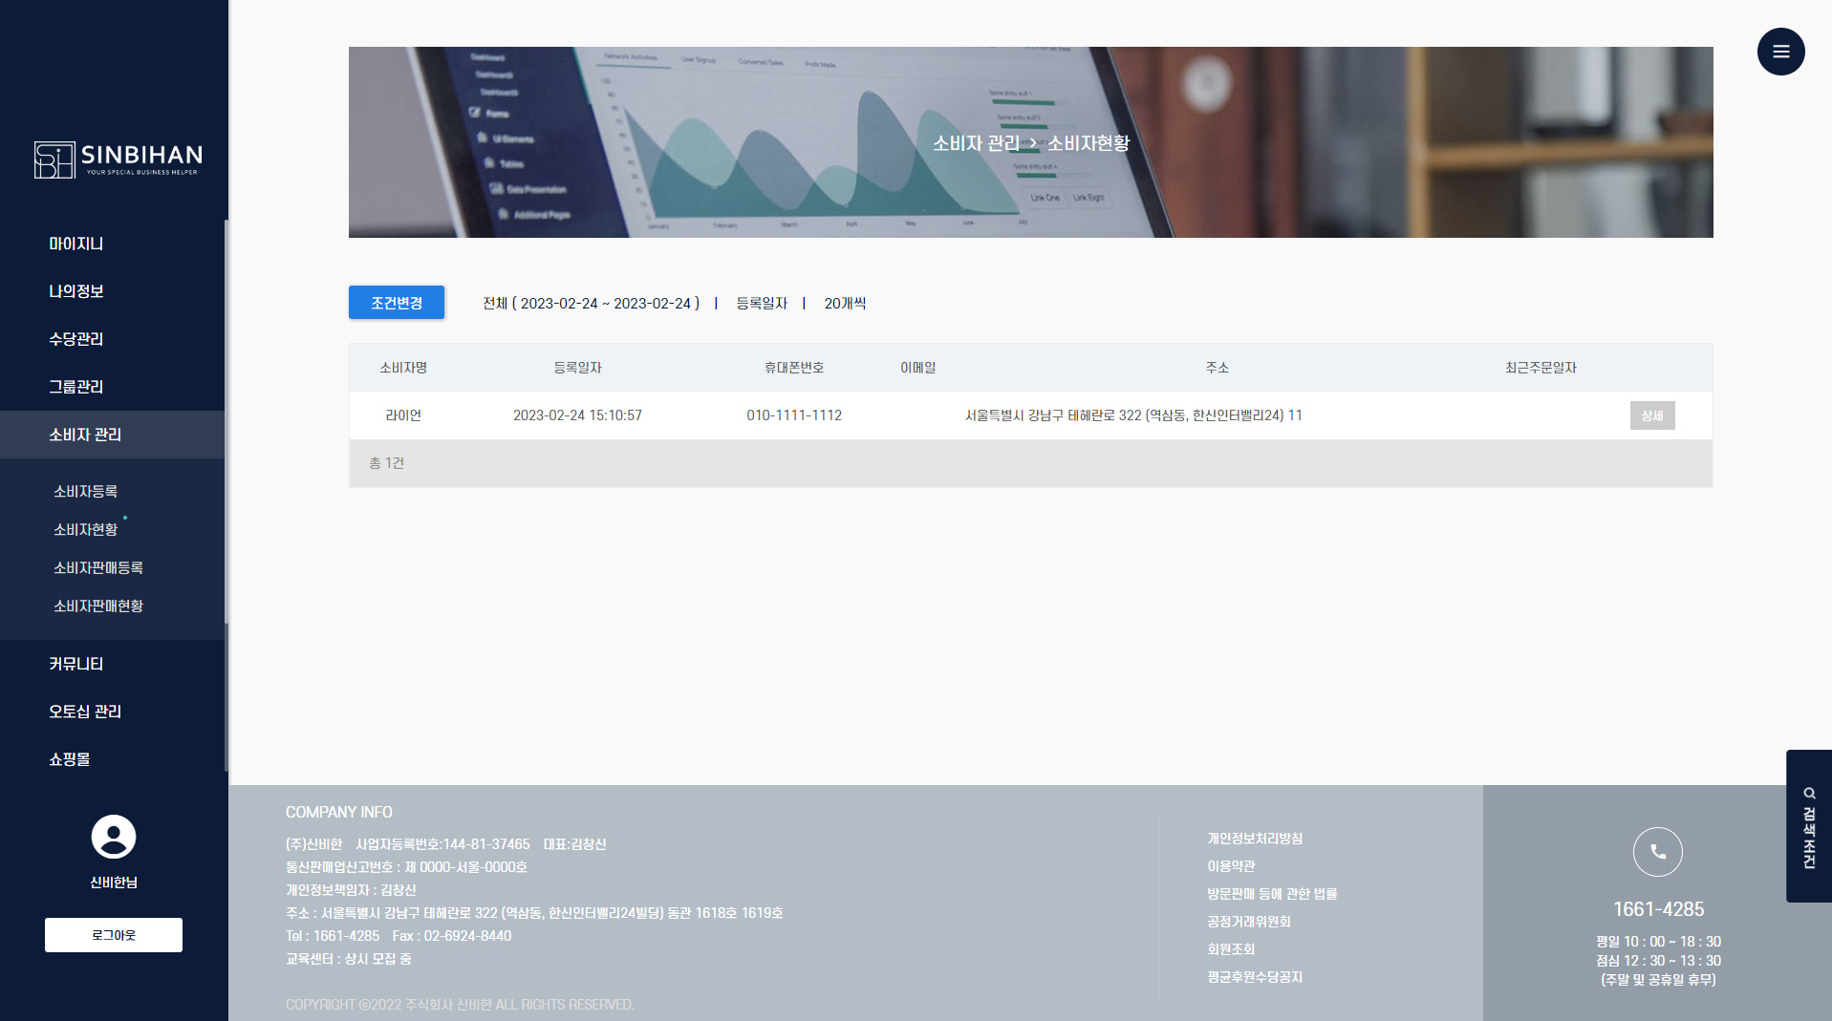Open the 그룹관리 menu
The width and height of the screenshot is (1832, 1021).
76,387
